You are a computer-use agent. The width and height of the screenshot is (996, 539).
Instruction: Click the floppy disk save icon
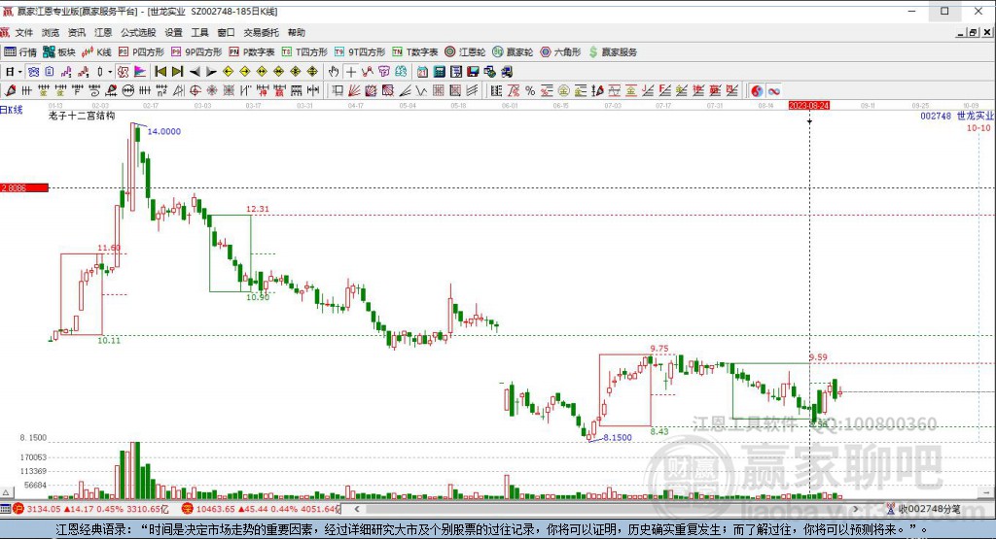[x=474, y=72]
